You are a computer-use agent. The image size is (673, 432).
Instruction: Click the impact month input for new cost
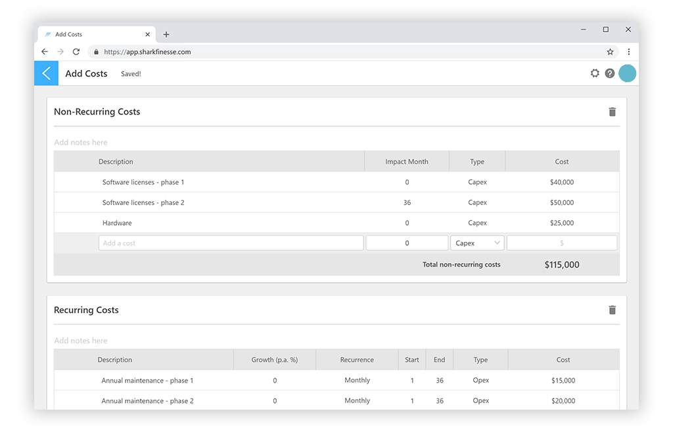[x=407, y=243]
